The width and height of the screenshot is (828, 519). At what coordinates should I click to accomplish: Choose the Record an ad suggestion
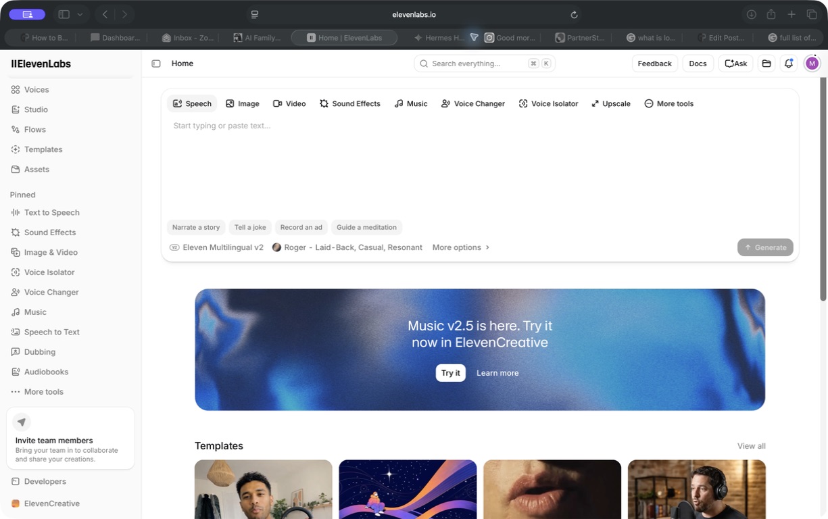point(301,227)
